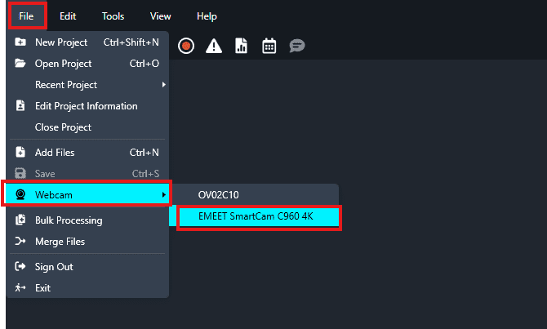Choose Edit Project Information

[86, 106]
